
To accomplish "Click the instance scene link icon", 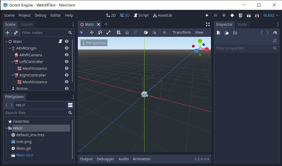I will (16, 33).
